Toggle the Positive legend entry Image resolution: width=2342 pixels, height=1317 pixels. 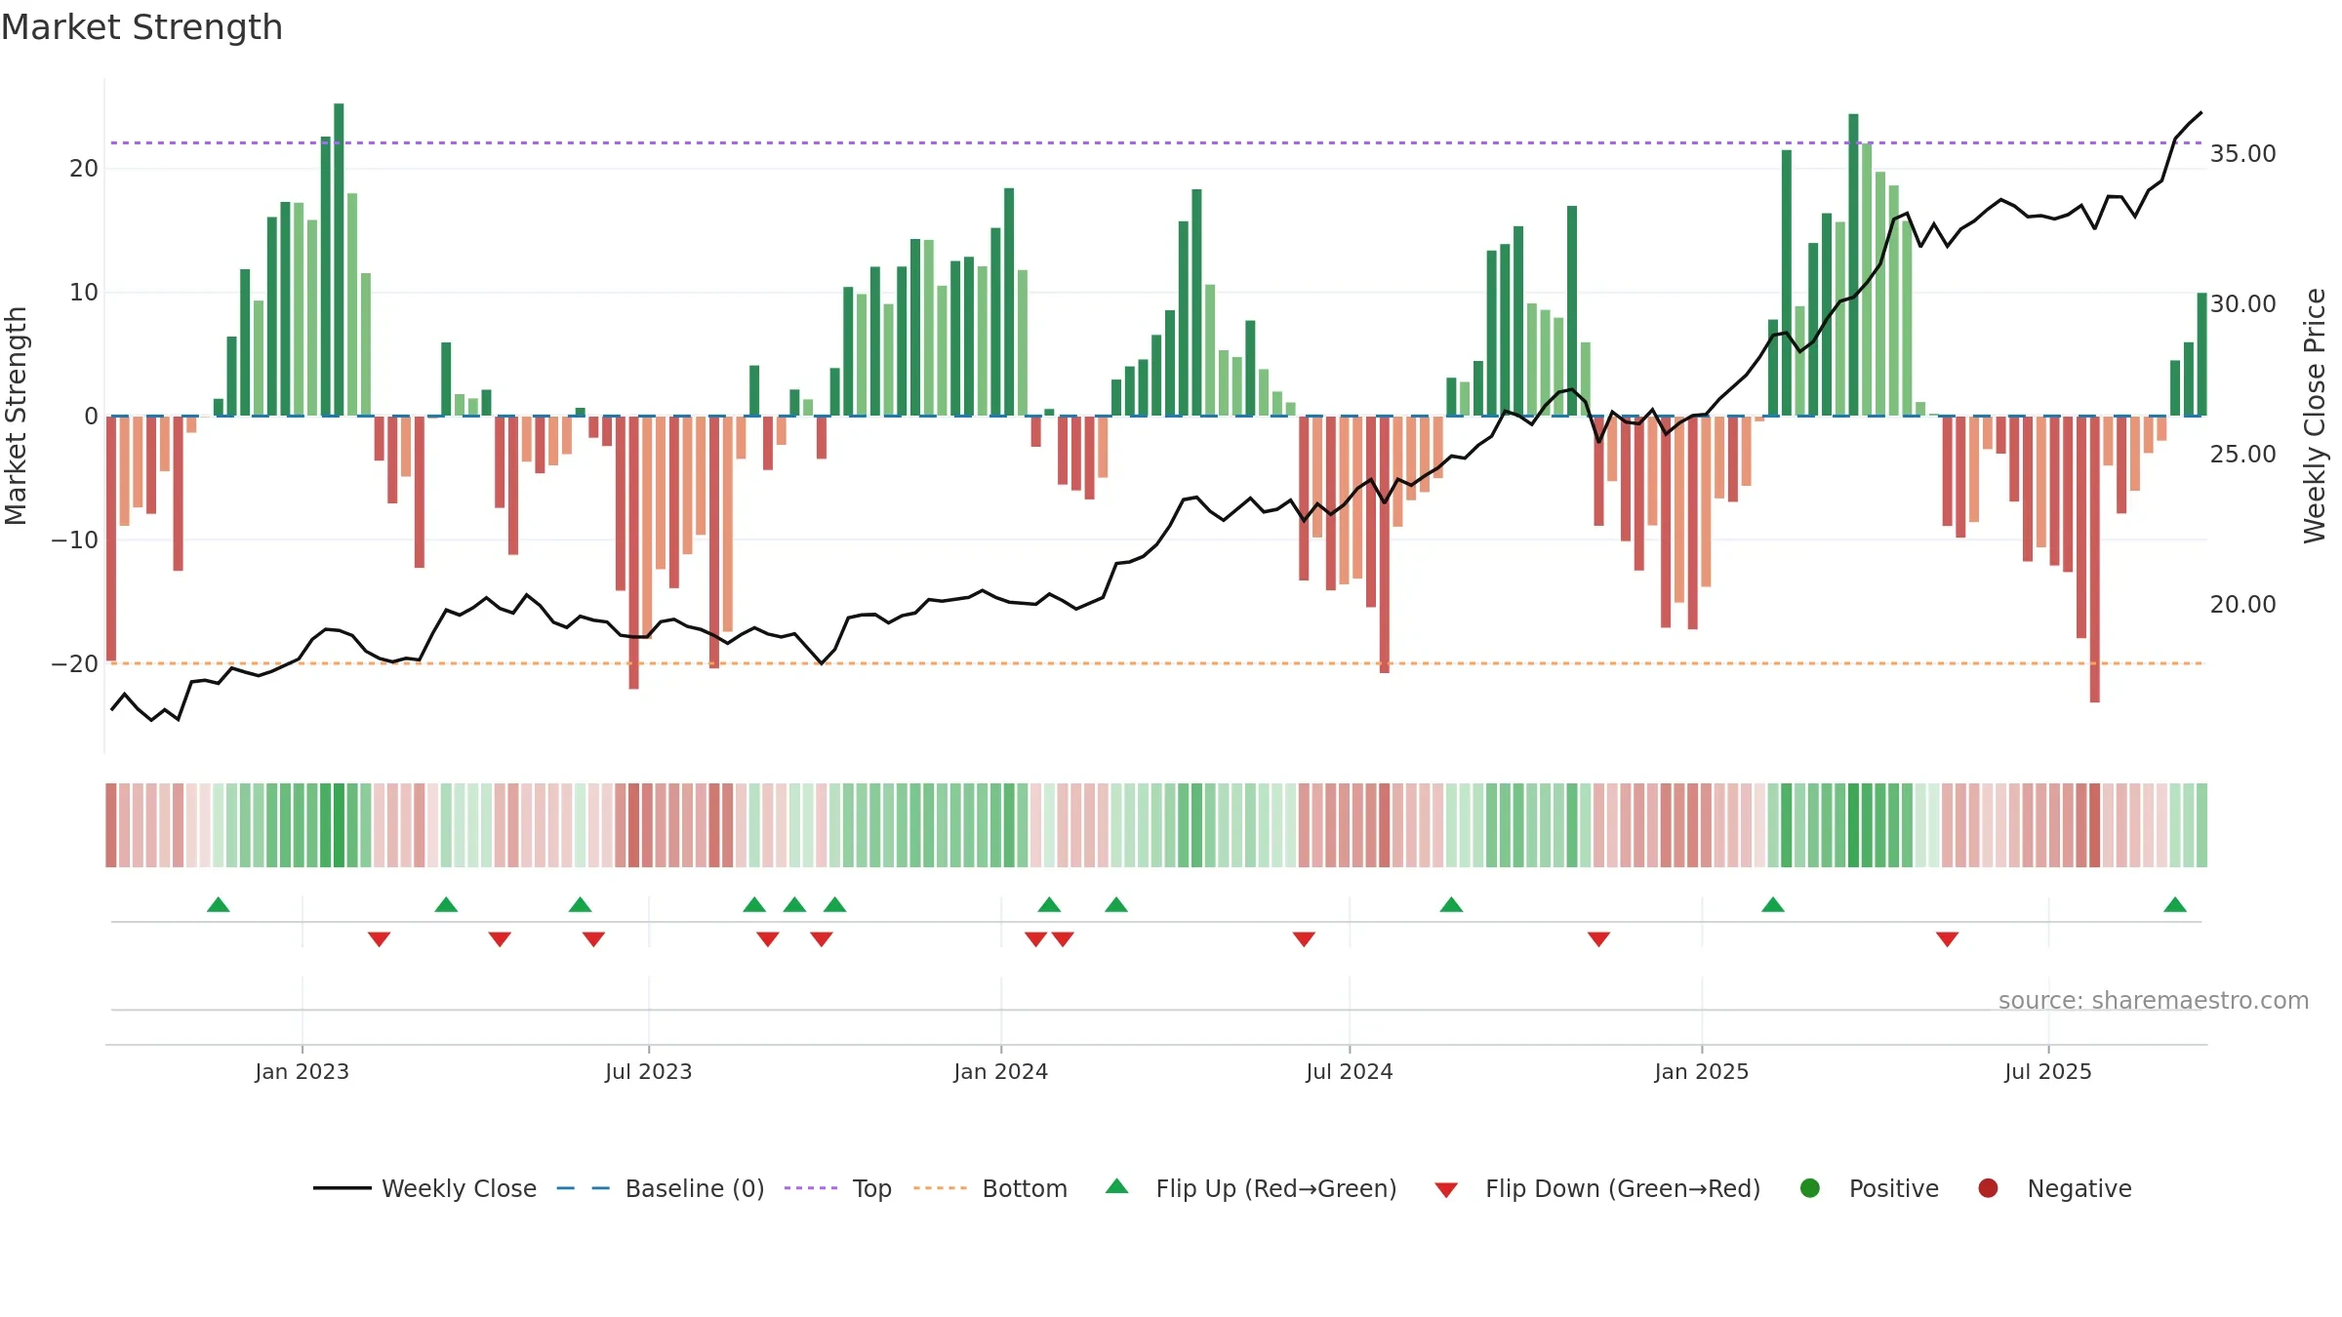[1869, 1188]
